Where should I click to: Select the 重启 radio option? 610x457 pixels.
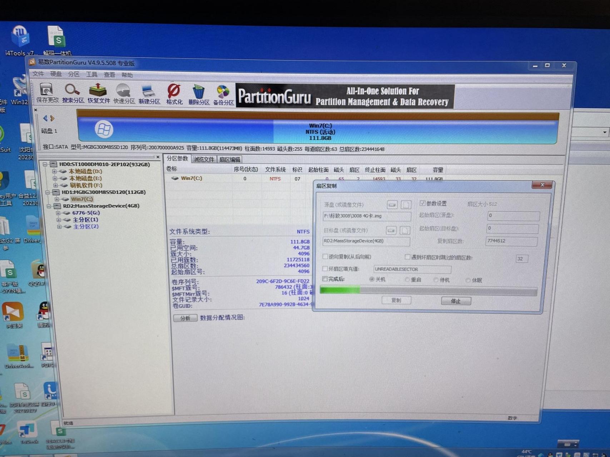tap(407, 280)
